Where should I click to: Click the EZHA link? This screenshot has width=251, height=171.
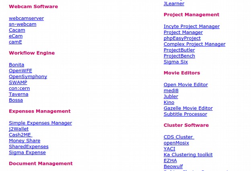170,161
